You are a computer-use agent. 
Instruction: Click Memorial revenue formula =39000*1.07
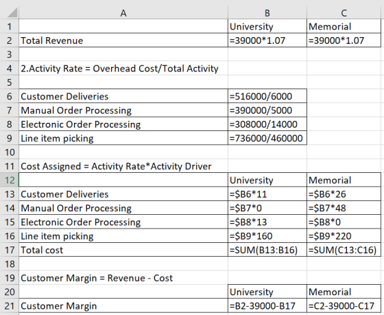344,40
